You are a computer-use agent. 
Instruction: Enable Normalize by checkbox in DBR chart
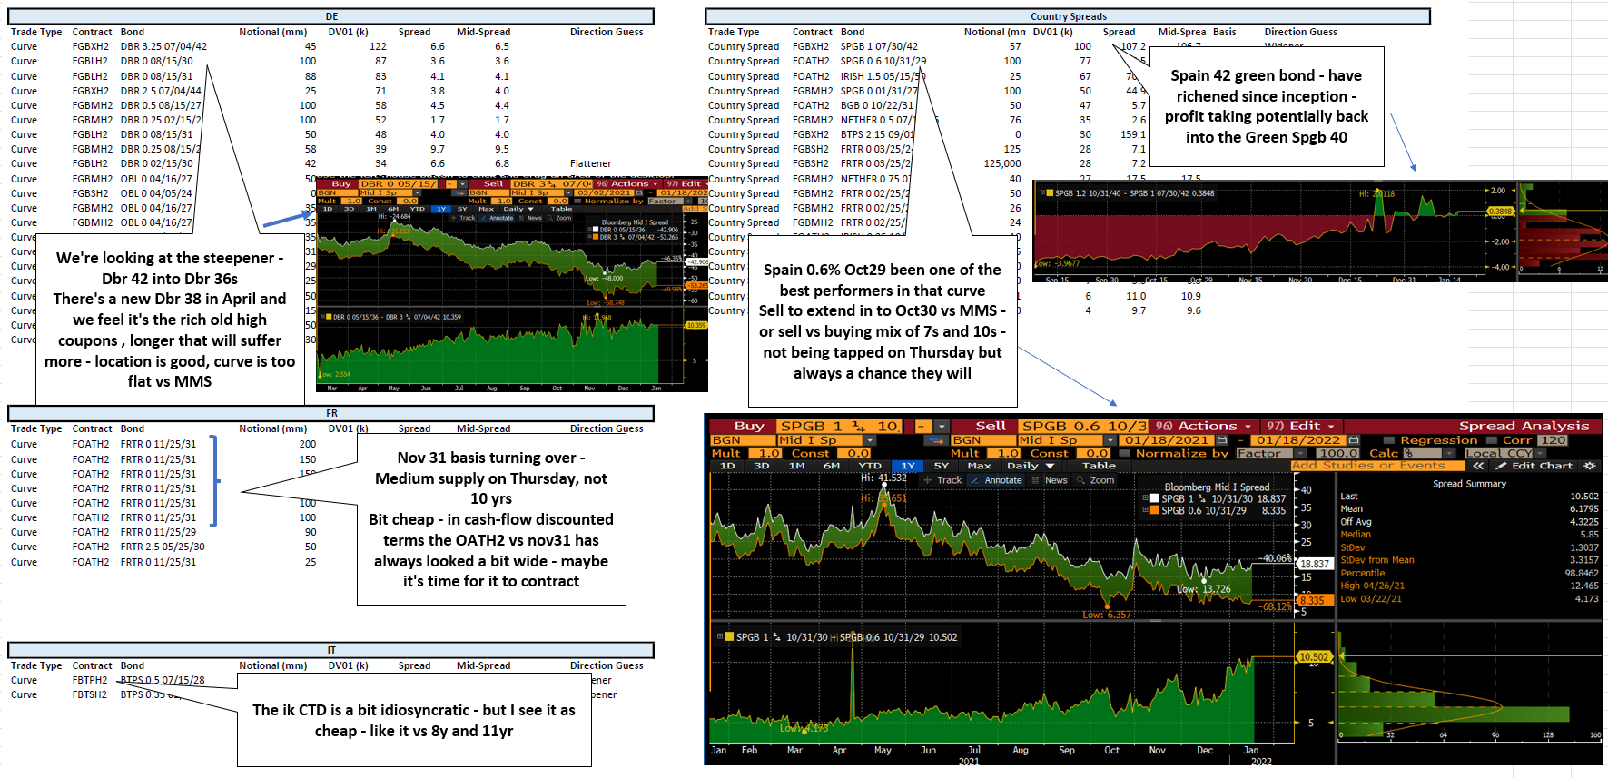(577, 201)
